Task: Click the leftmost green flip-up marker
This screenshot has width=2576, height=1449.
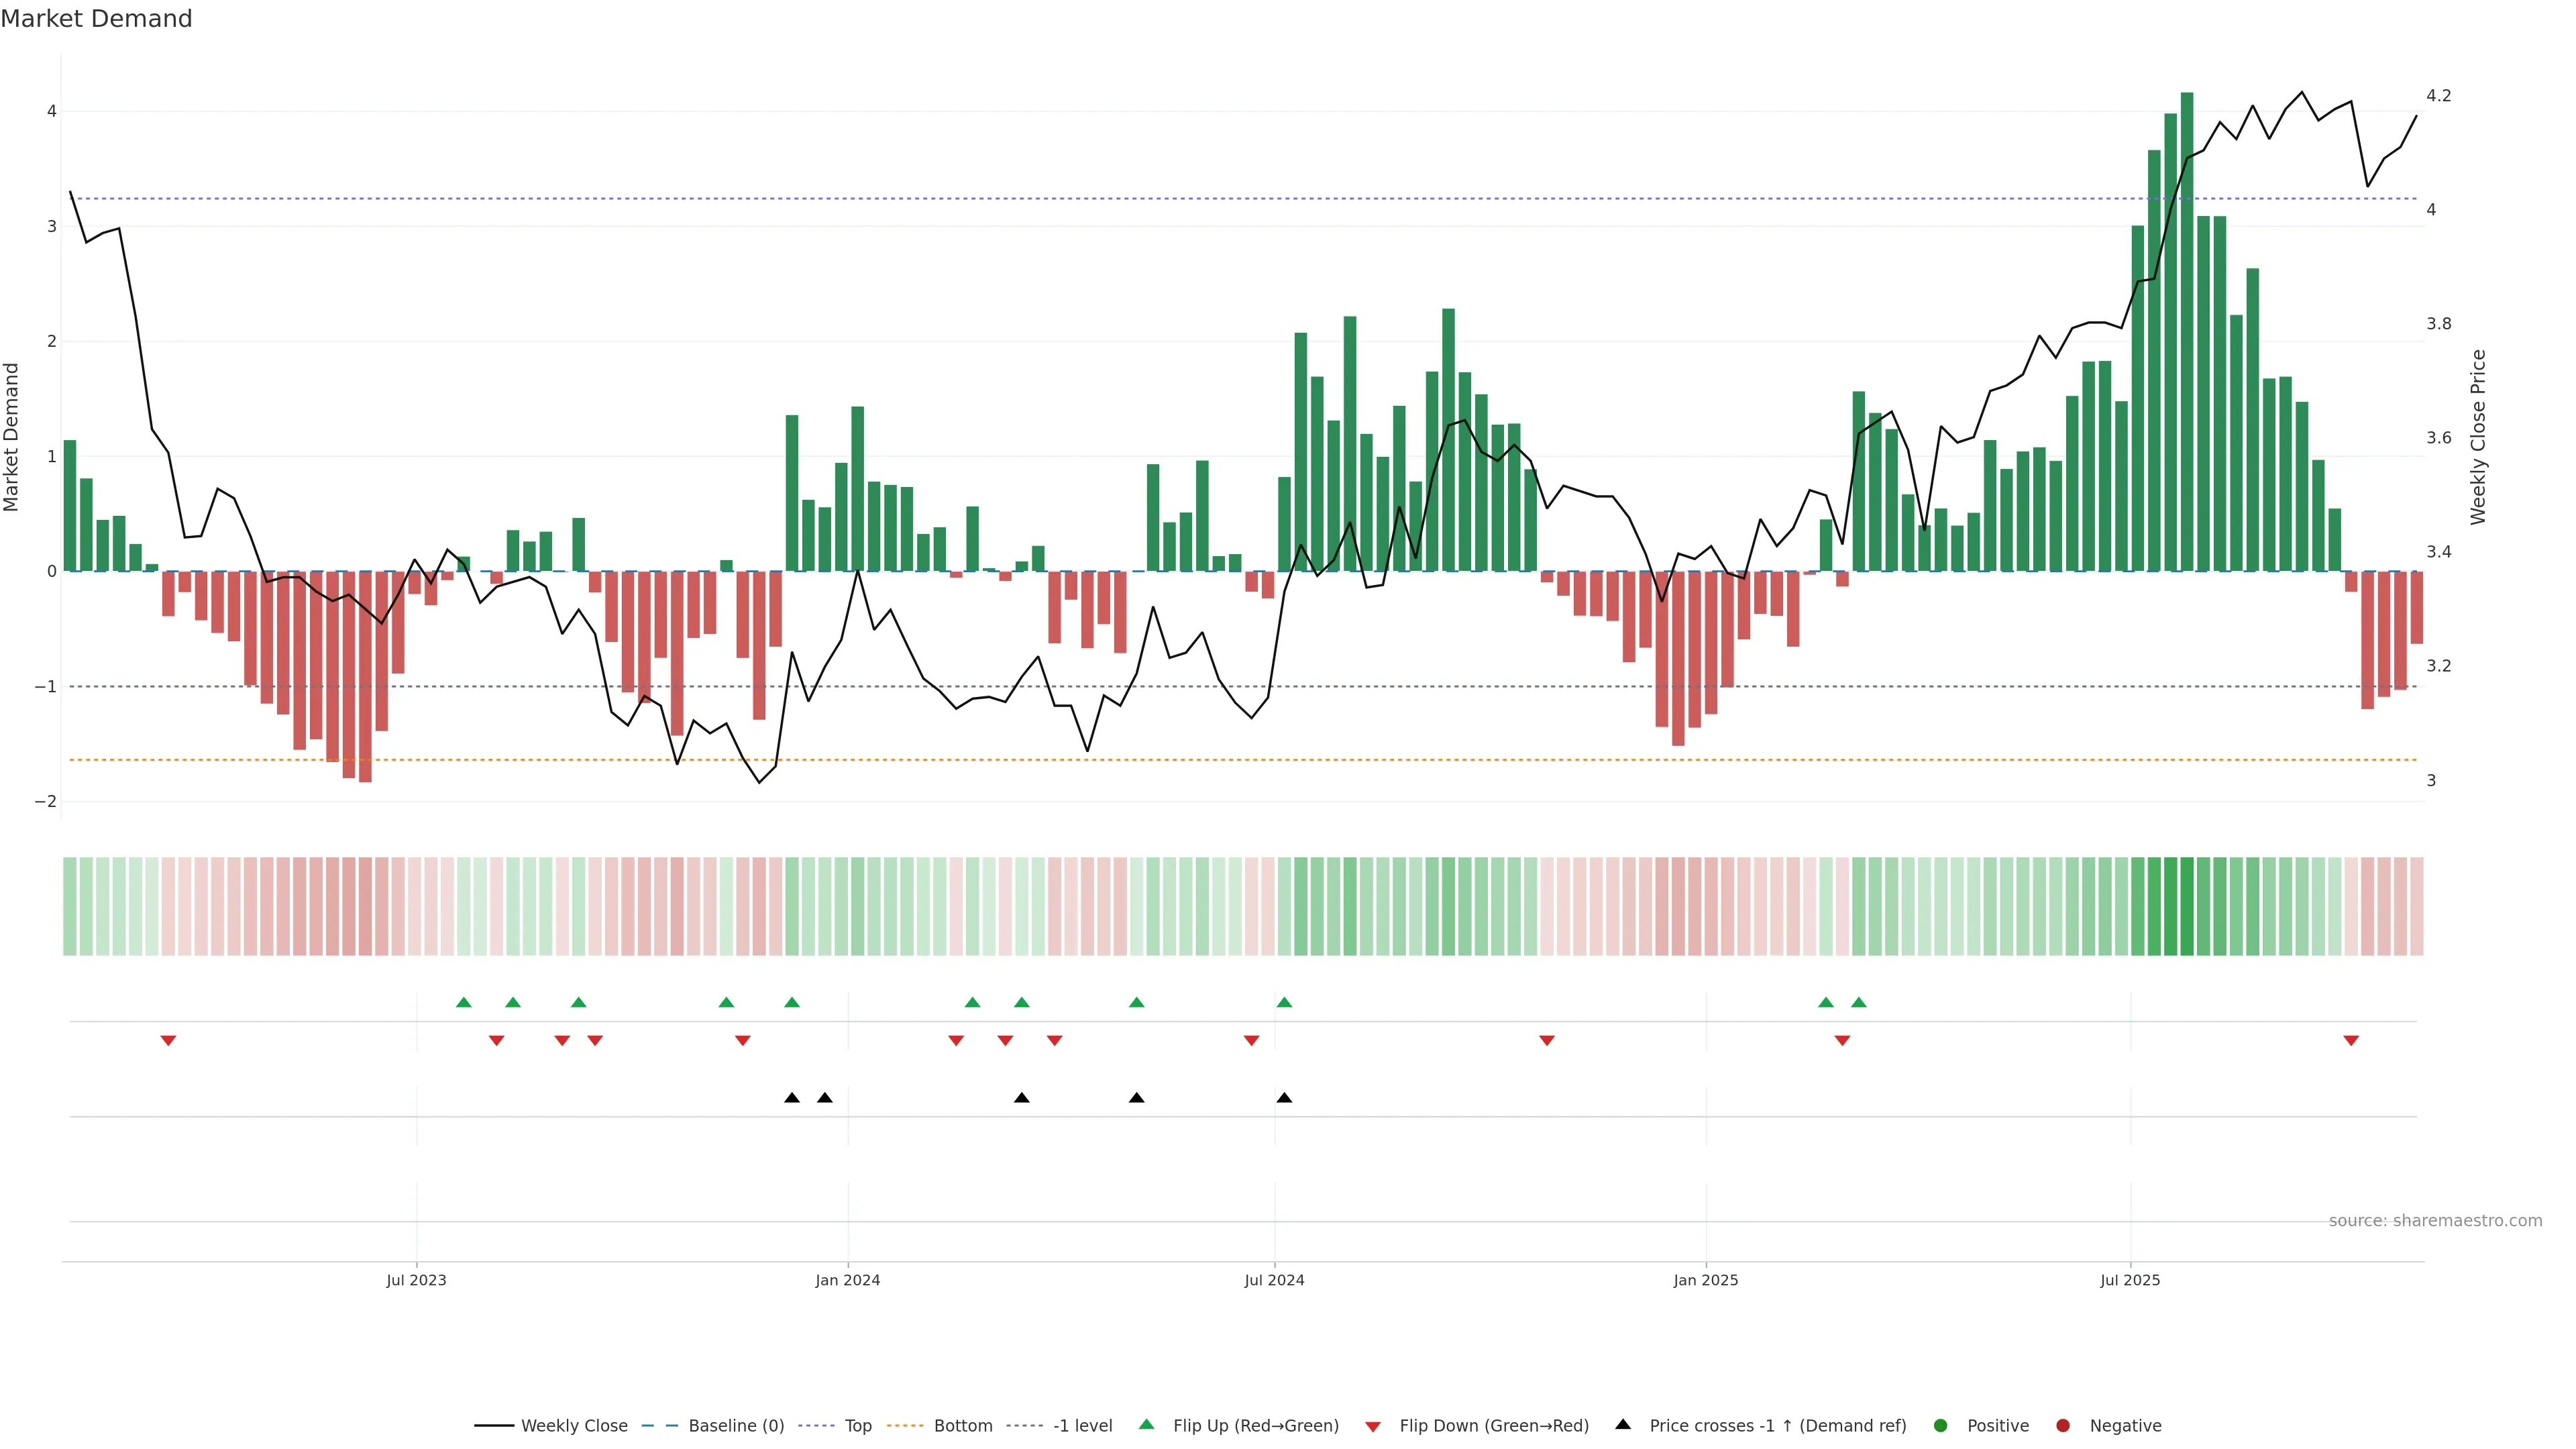Action: pos(463,1002)
